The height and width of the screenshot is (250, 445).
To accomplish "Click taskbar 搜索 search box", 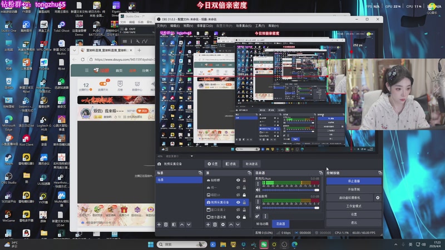I will coord(182,244).
